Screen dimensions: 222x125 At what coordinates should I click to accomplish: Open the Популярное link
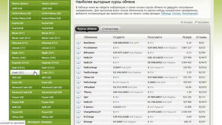189,14
